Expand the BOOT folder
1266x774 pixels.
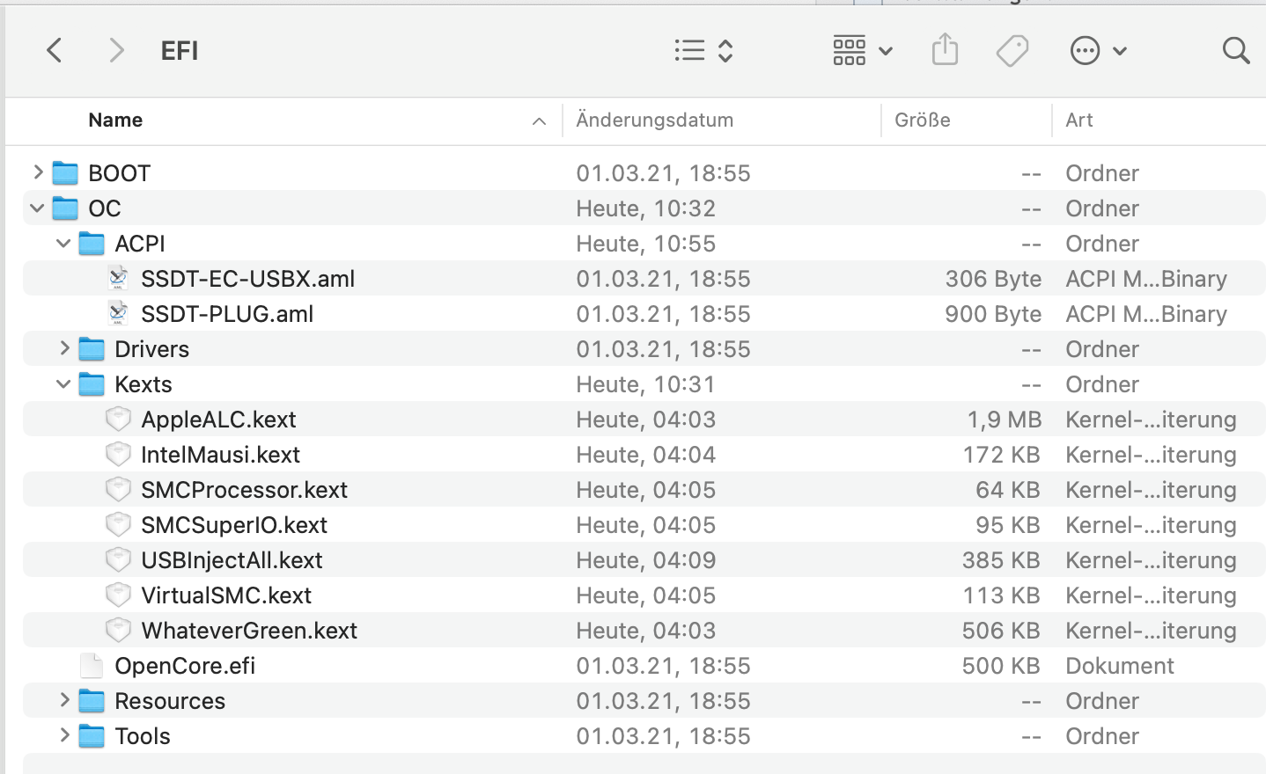[38, 172]
